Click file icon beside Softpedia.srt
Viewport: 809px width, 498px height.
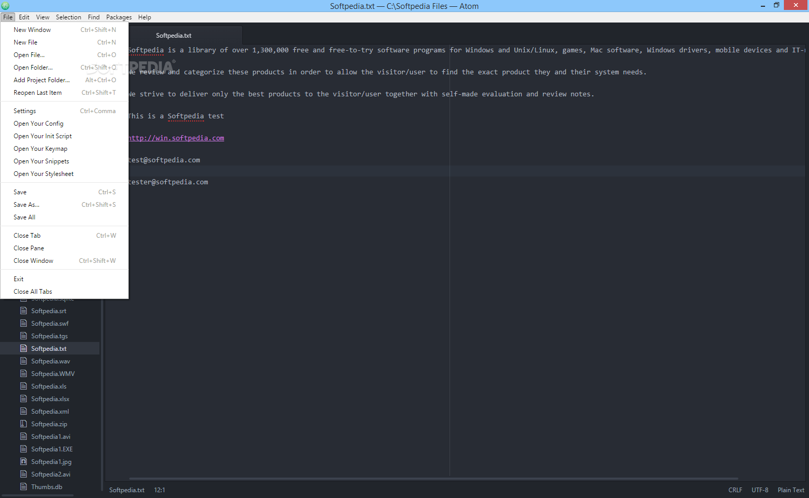tap(24, 311)
